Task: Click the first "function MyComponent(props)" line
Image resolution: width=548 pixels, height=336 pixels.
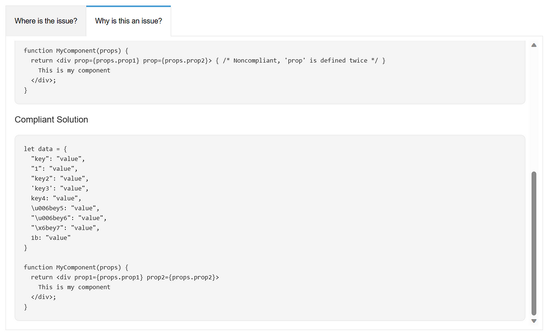Action: pos(72,50)
